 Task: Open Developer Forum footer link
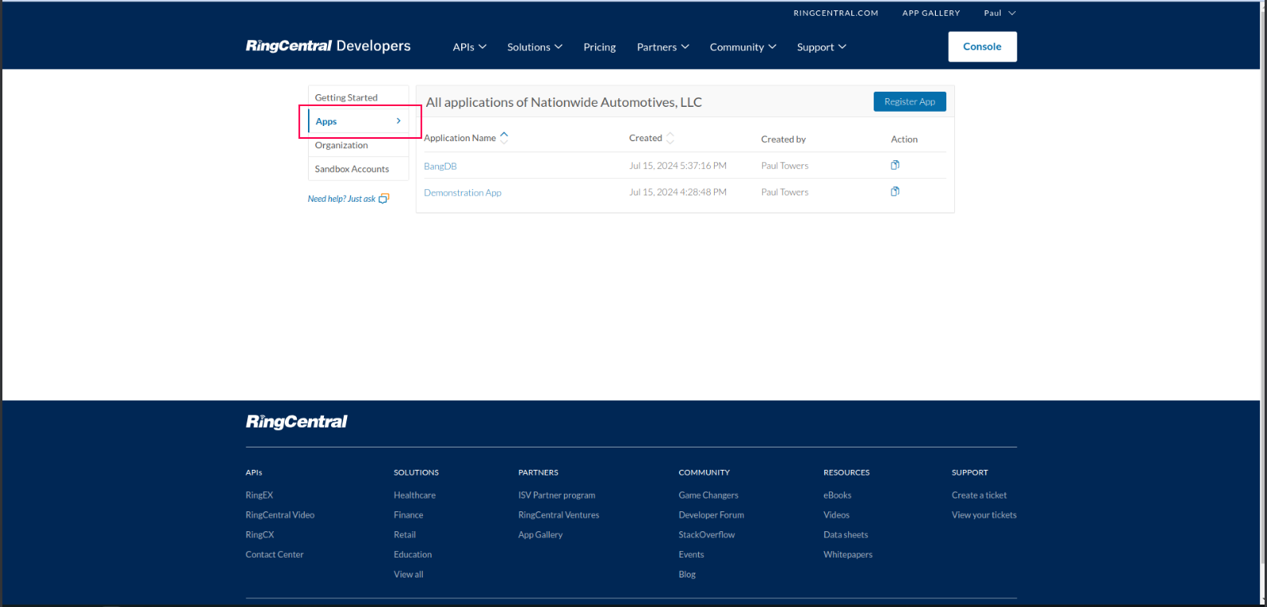point(711,515)
